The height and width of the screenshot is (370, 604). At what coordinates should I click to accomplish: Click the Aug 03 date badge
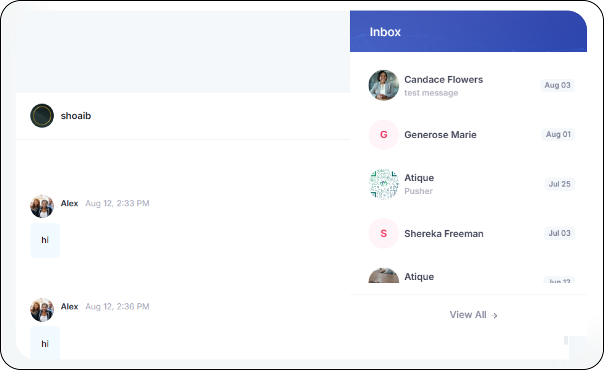[x=557, y=85]
